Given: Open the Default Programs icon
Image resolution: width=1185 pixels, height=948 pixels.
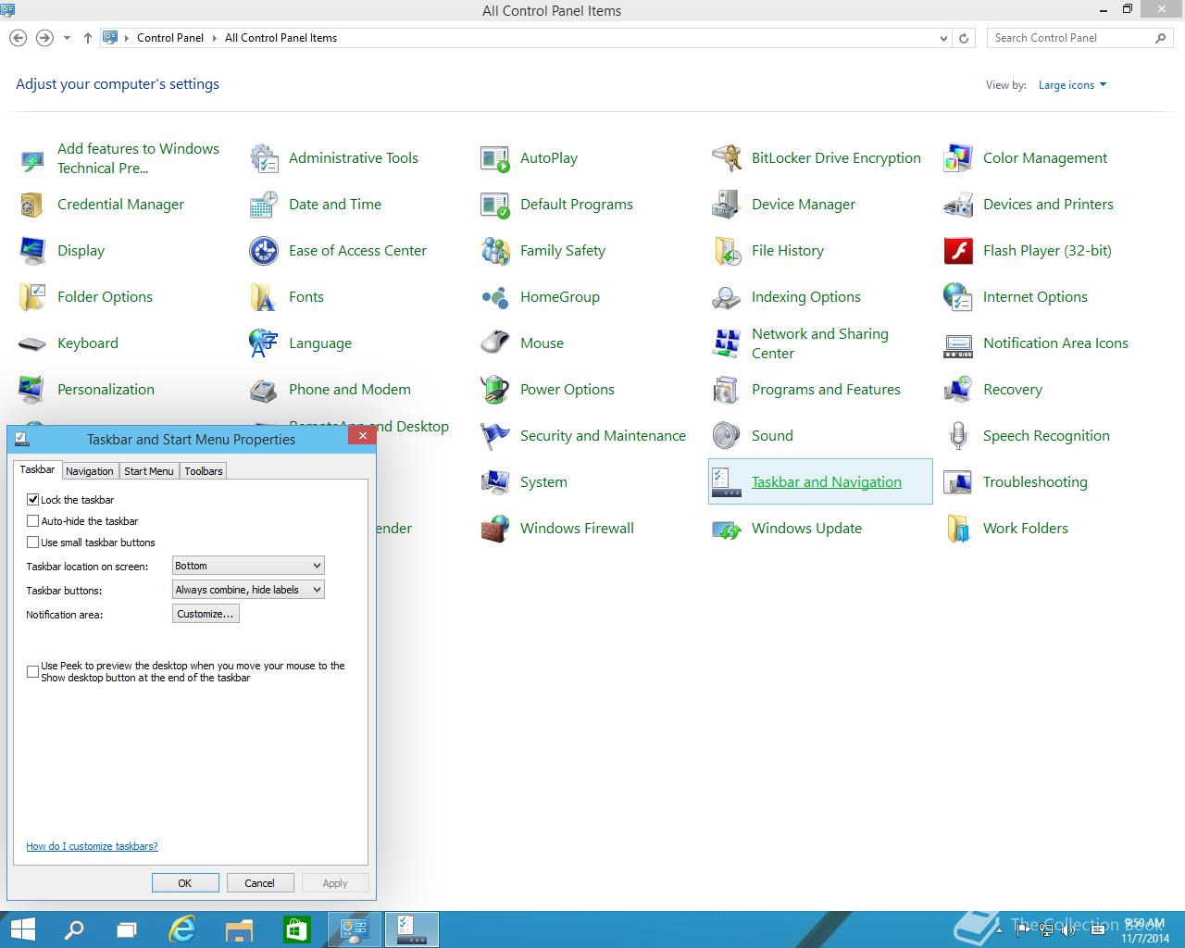Looking at the screenshot, I should coord(495,205).
